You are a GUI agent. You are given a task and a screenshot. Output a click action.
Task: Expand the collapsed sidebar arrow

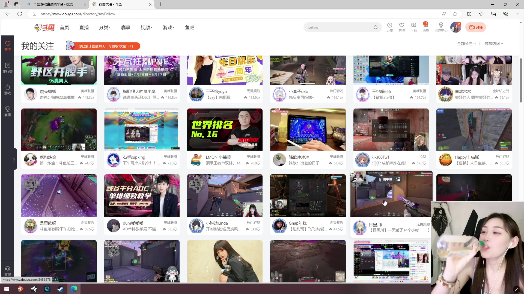tap(14, 160)
